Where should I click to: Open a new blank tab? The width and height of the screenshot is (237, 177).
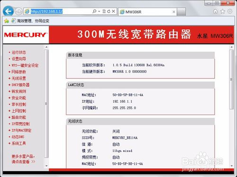(181, 12)
